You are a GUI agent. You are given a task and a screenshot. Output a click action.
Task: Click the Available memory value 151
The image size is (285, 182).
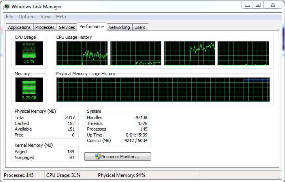[71, 129]
